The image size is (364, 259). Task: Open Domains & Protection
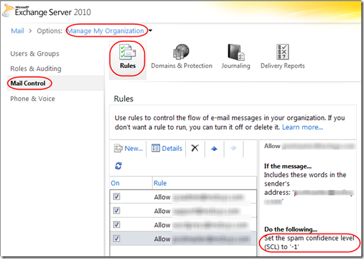click(181, 57)
